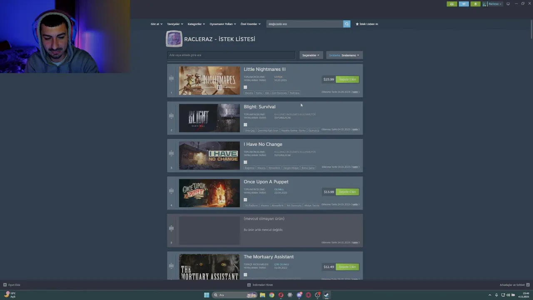Screen dimensions: 533x300
Task: Click the reorder handle for I Have No Change
Action: (x=171, y=153)
